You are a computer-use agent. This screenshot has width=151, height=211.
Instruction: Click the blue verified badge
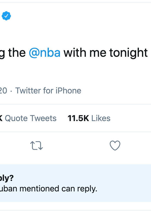(6, 16)
